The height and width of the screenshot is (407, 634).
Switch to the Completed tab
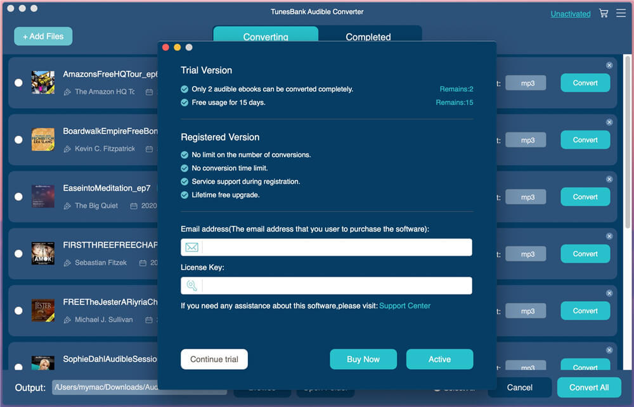370,35
